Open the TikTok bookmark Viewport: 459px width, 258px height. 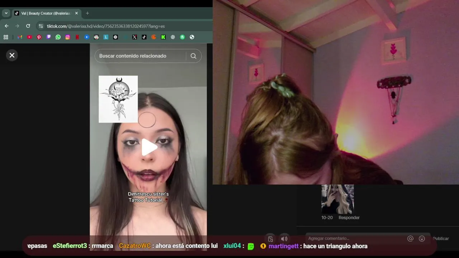click(144, 37)
